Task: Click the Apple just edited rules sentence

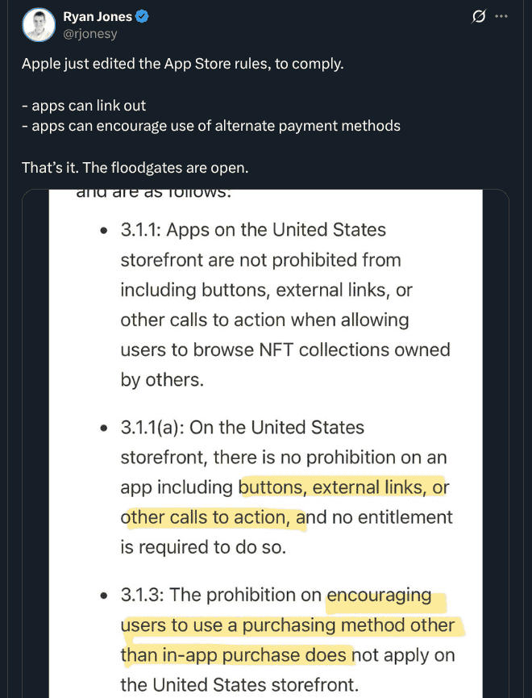Action: click(x=181, y=63)
